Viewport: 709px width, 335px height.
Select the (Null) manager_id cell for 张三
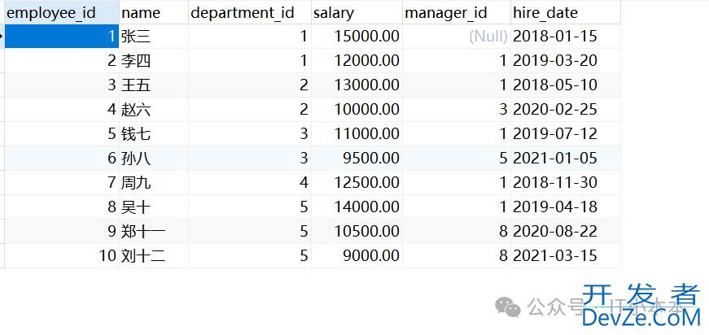(x=456, y=37)
